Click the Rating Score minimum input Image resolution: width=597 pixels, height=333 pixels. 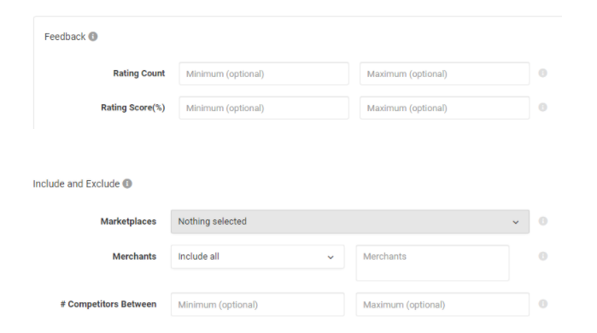pyautogui.click(x=264, y=108)
